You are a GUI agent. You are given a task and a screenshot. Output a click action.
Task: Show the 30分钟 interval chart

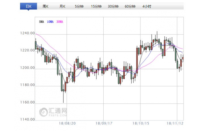coord(113,7)
